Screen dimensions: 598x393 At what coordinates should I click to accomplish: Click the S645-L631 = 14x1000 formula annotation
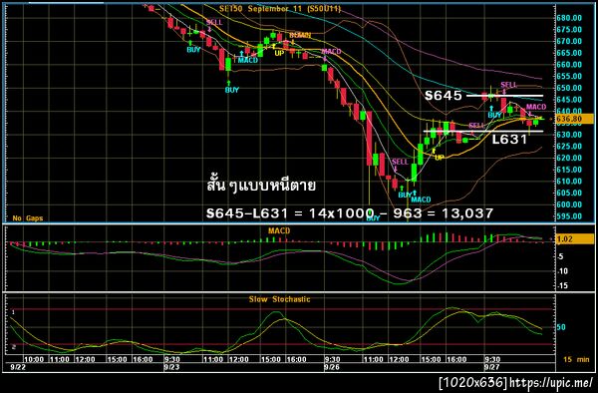coord(350,212)
